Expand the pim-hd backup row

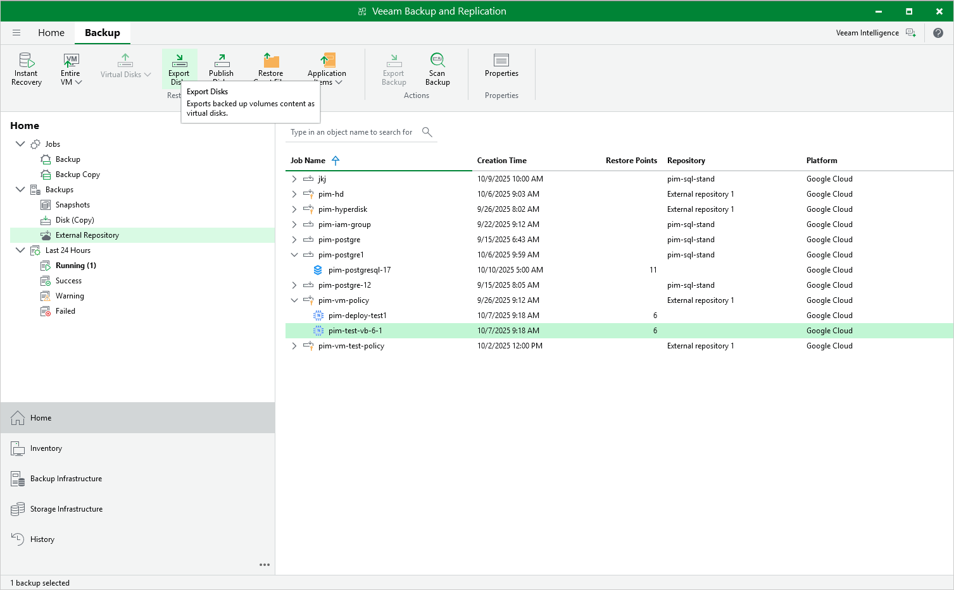[294, 194]
